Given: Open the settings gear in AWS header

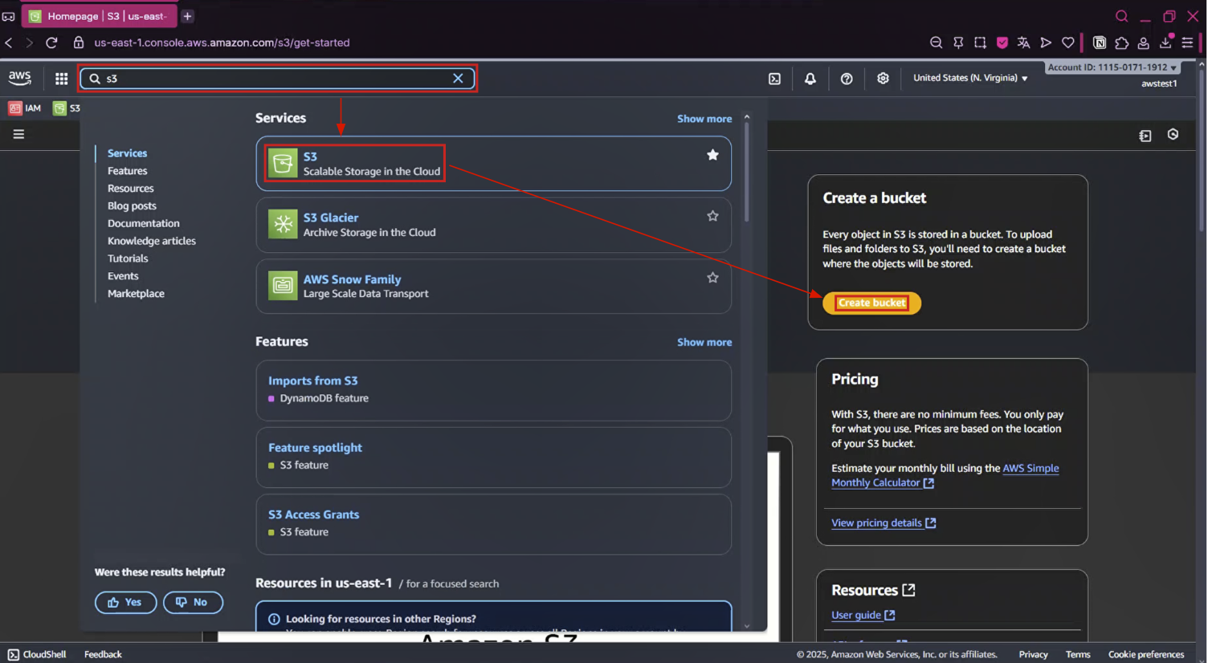Looking at the screenshot, I should (x=883, y=78).
